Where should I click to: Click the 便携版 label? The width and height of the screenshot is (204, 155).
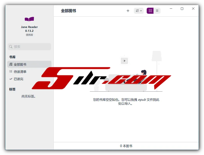[x=29, y=35]
